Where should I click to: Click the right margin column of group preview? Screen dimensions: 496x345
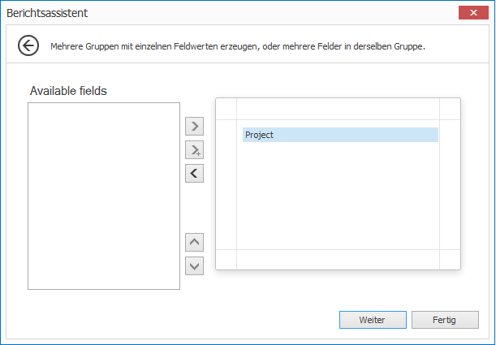pos(449,185)
